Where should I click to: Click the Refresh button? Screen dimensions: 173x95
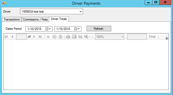[x=99, y=29]
